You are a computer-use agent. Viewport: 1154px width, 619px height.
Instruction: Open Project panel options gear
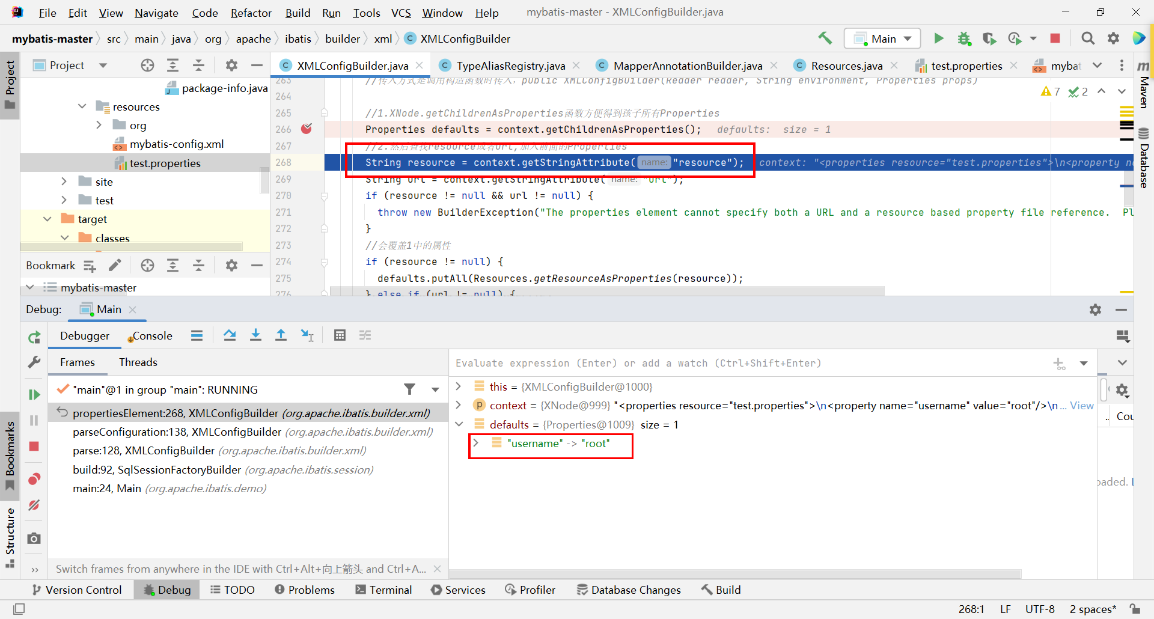(231, 66)
